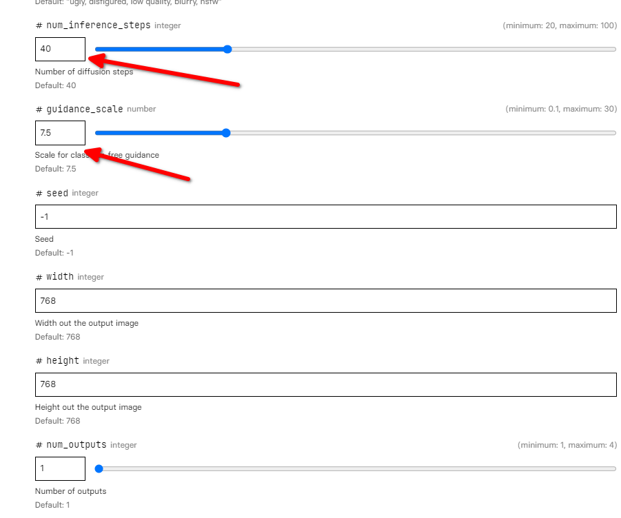Screen dimensions: 621x518
Task: Click the seed input containing -1
Action: (325, 216)
